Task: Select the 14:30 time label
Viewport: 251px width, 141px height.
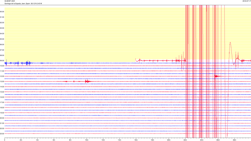Action: coord(2,87)
